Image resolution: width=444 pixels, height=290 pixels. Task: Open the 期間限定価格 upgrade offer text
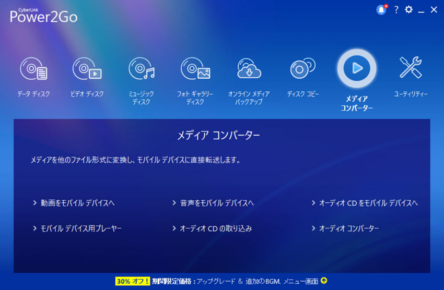[x=235, y=281]
